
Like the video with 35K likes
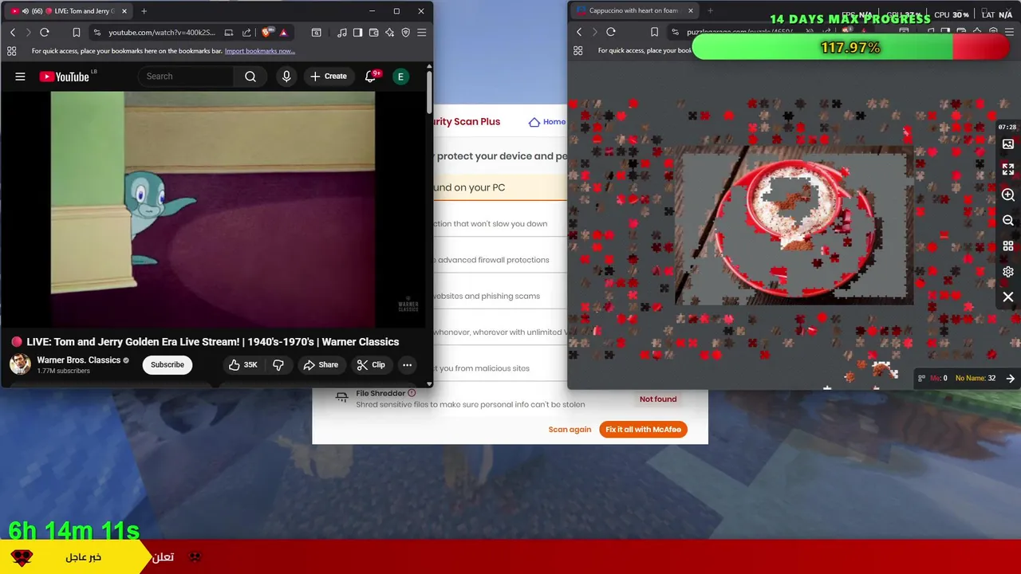(x=242, y=365)
